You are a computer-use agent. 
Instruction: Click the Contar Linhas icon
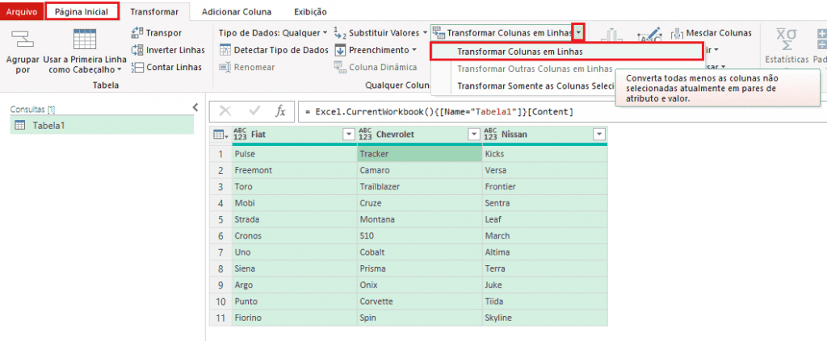click(137, 67)
